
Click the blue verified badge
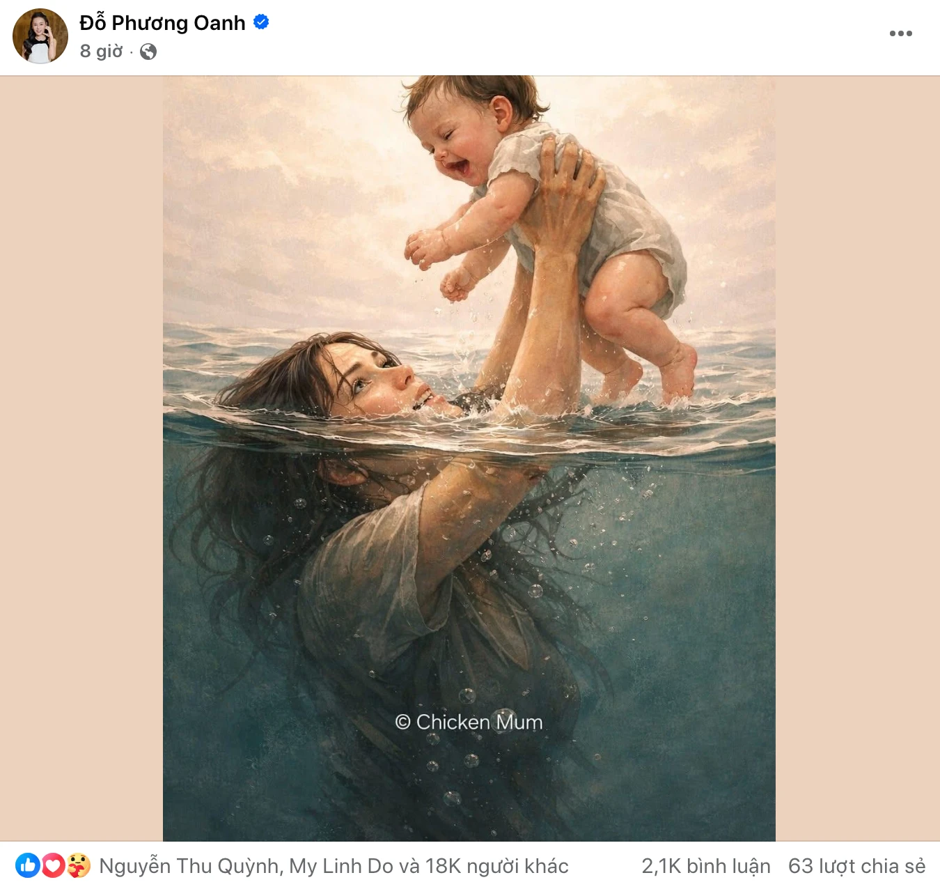tap(261, 22)
